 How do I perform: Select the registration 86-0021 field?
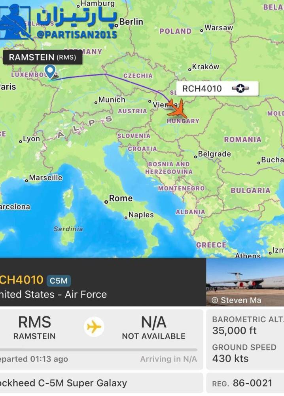pos(245,383)
